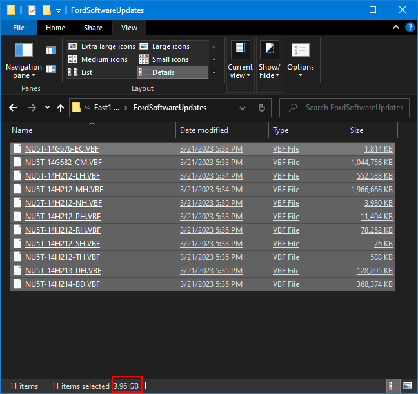This screenshot has height=394, width=418.
Task: Open Current view dropdown
Action: (x=240, y=64)
